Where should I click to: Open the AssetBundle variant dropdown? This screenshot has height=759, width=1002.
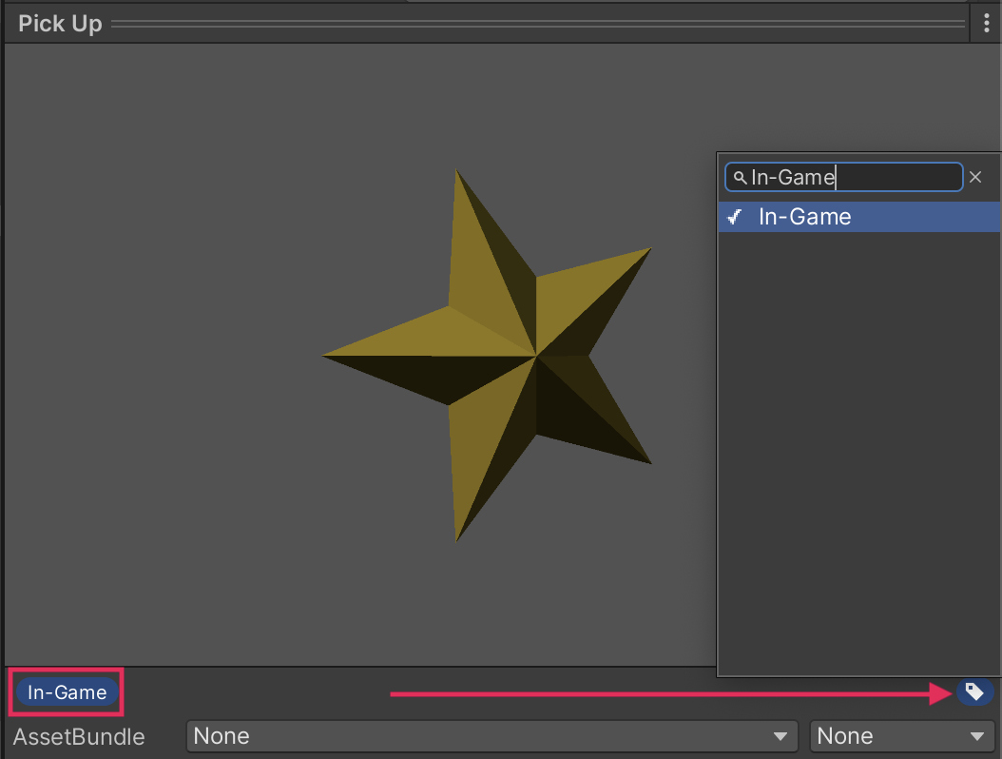(x=900, y=736)
